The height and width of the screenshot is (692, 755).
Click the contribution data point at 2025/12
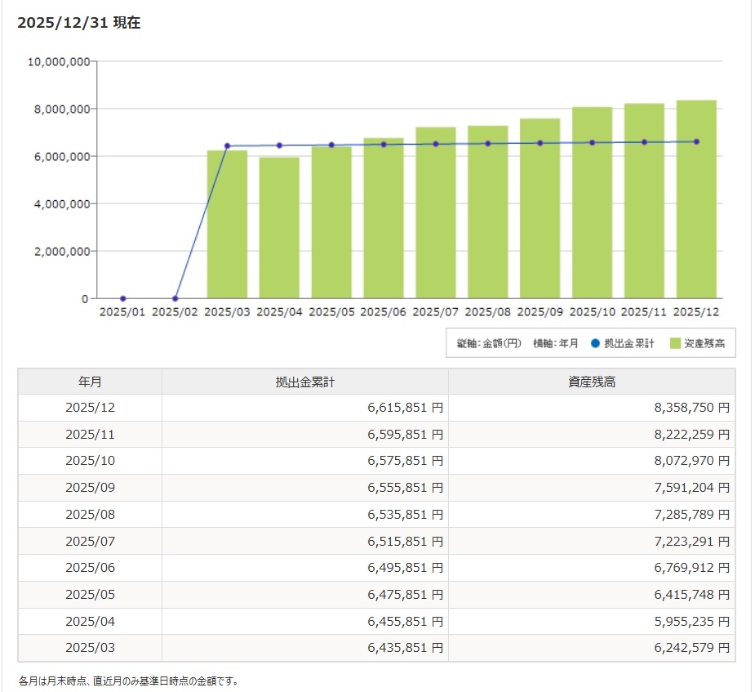coord(696,141)
